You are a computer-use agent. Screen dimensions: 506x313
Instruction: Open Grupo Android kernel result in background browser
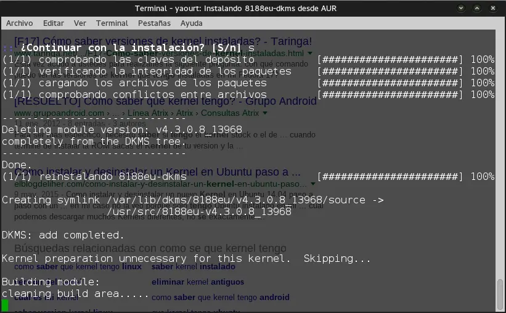(165, 101)
